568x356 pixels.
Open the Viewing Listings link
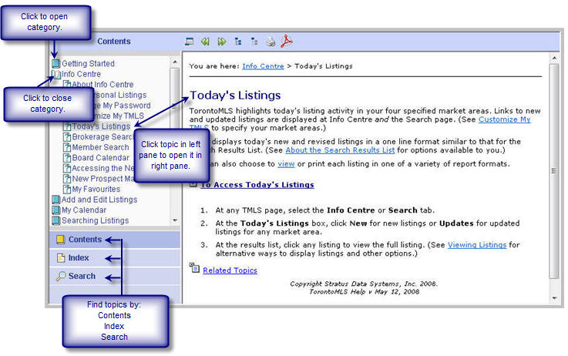[x=477, y=245]
